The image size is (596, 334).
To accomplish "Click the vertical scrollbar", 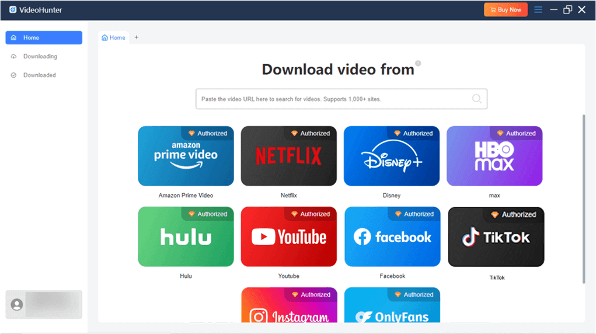I will [584, 199].
